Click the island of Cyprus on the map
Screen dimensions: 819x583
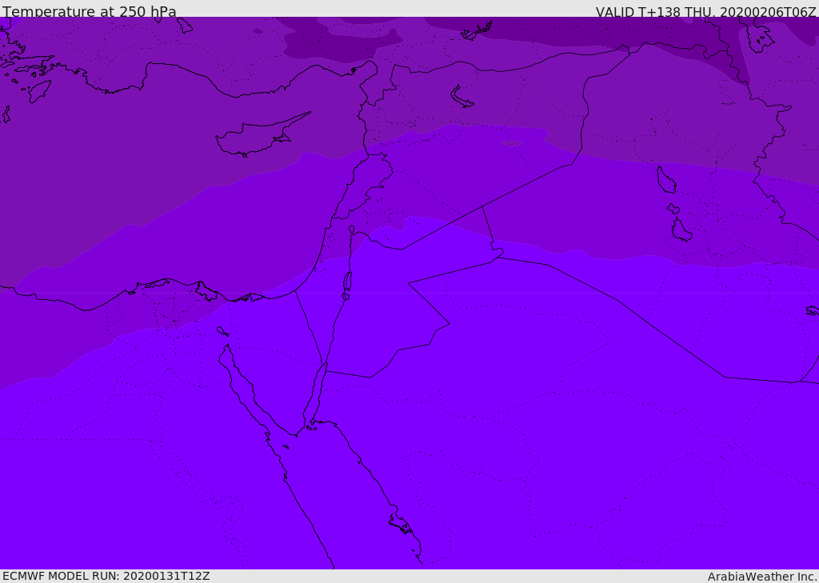point(262,135)
